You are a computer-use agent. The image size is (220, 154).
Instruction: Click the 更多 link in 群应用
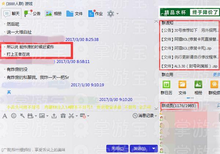pos(216,75)
